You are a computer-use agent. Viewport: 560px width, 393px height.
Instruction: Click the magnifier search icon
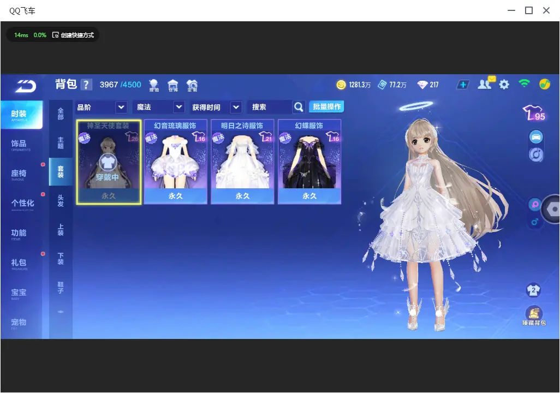tap(298, 107)
